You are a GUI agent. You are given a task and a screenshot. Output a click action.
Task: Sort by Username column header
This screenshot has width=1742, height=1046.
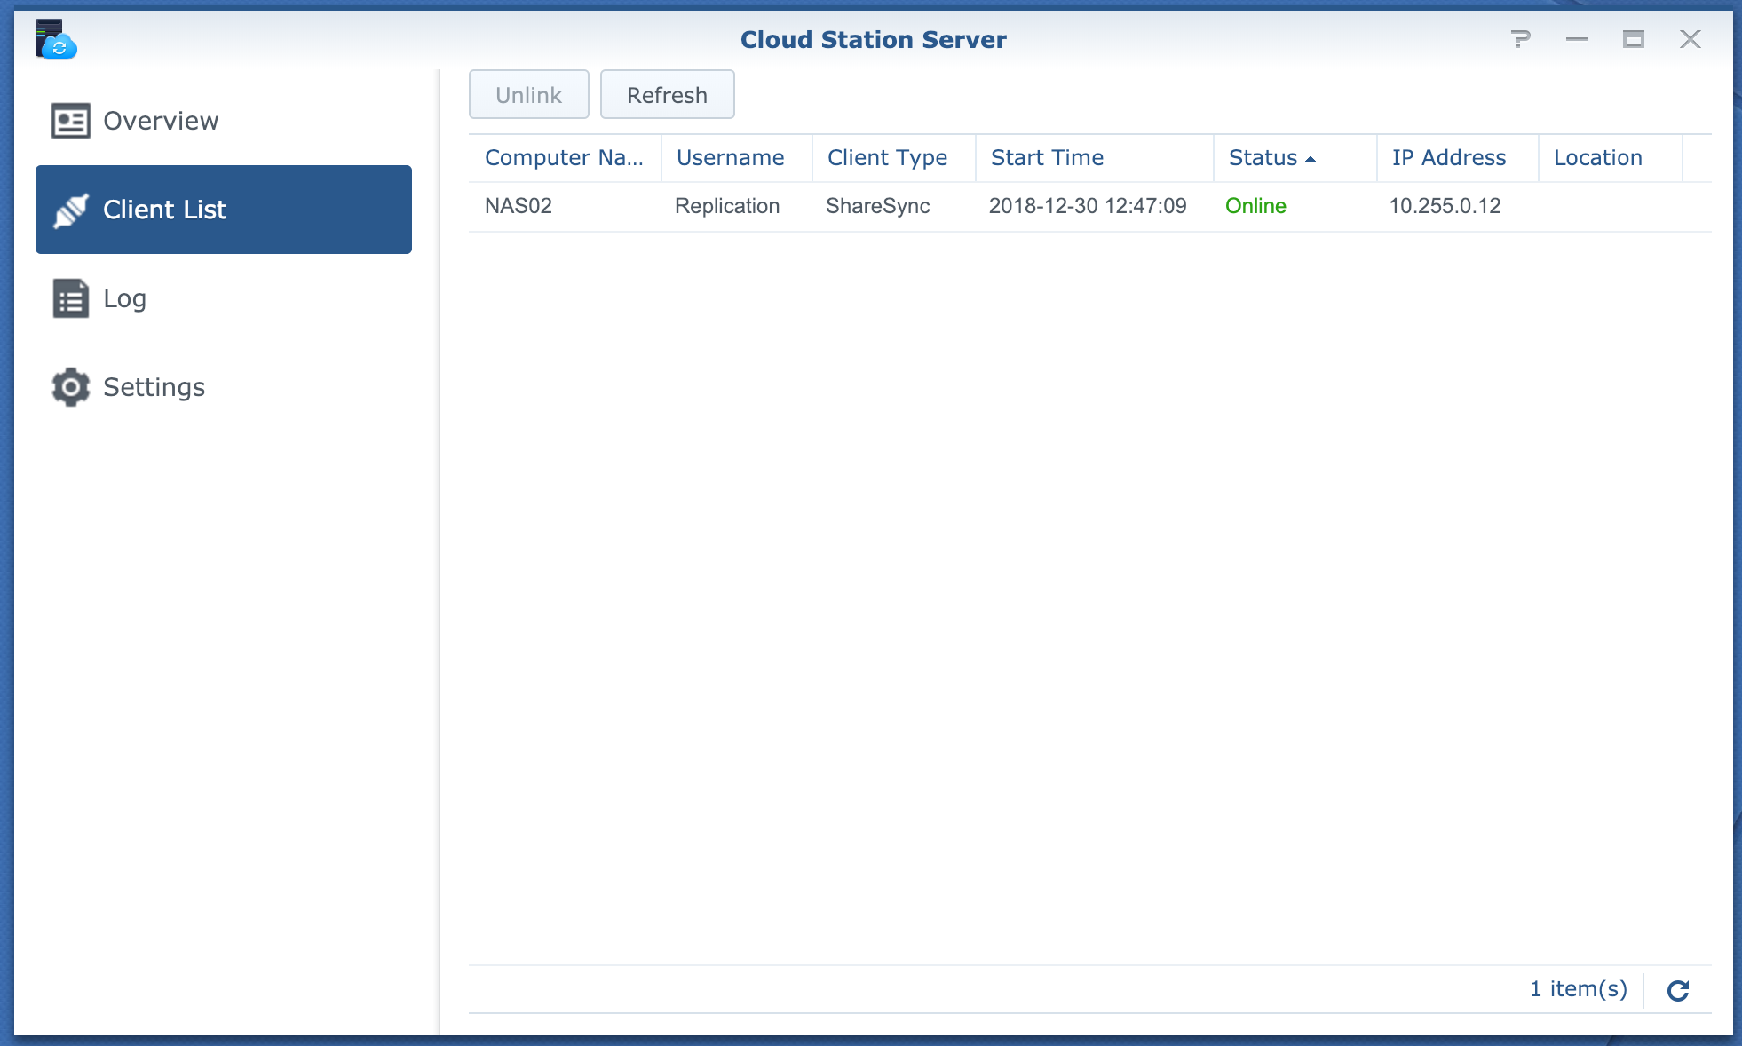(x=737, y=158)
